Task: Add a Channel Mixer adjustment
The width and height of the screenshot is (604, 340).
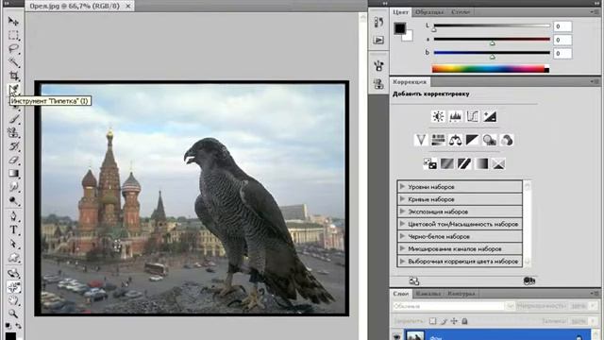Action: [x=507, y=140]
